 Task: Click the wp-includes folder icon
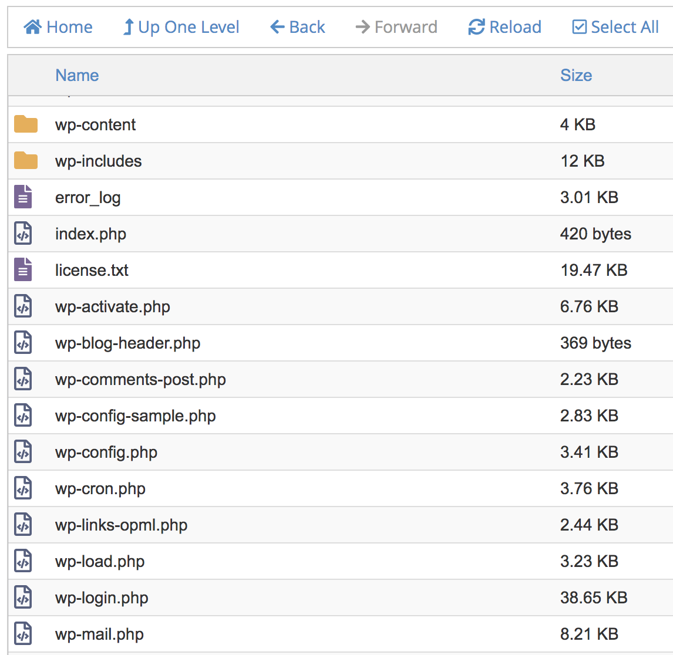(26, 160)
